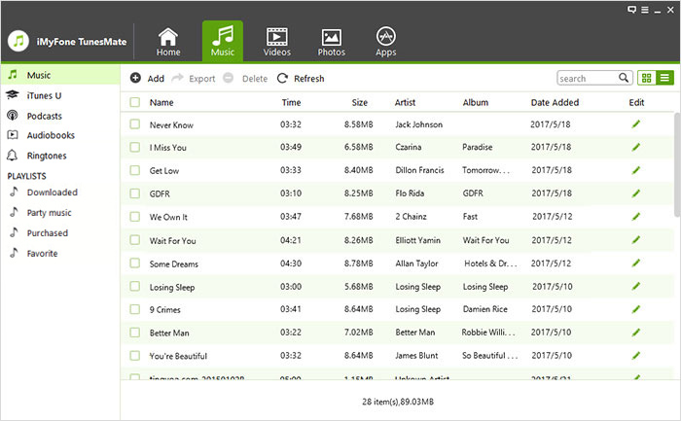Select the We Own It checkbox
Viewport: 681px width, 421px height.
(x=135, y=217)
